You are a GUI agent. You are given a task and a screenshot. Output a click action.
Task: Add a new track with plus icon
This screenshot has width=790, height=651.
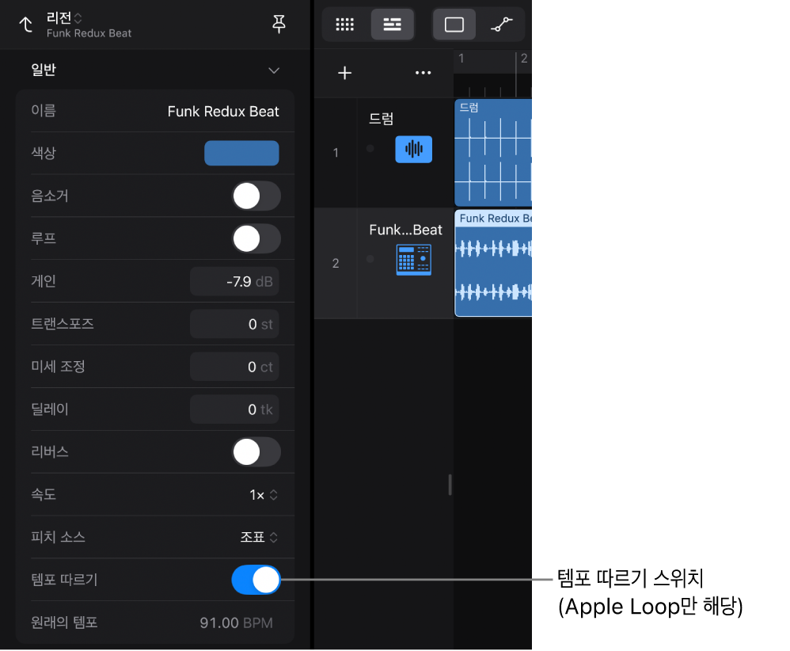click(x=344, y=73)
